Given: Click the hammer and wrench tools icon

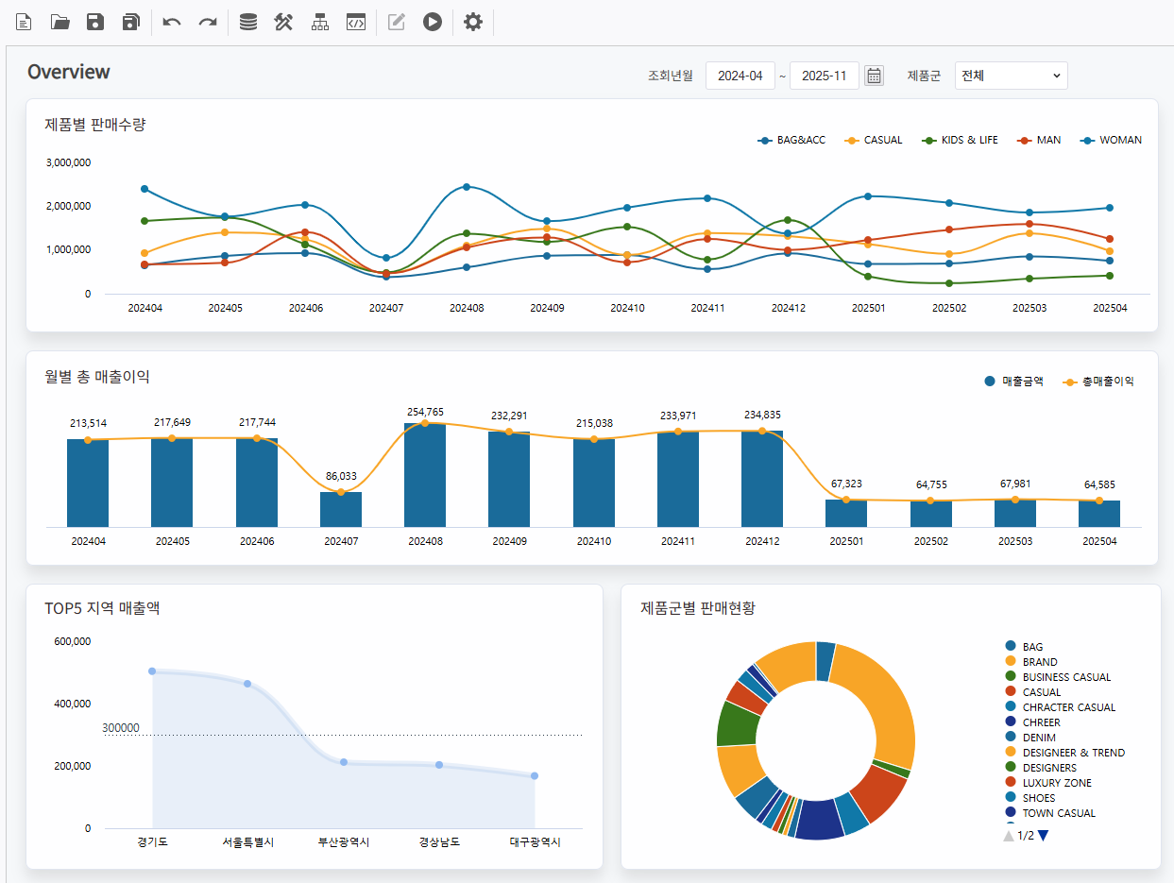Looking at the screenshot, I should pyautogui.click(x=283, y=22).
